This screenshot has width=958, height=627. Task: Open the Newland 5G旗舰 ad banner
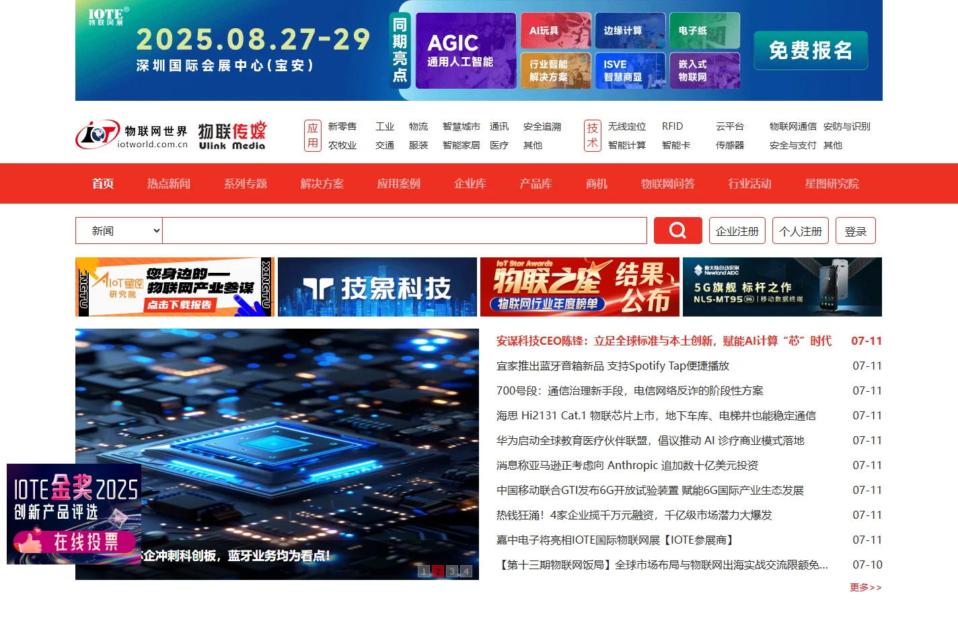click(782, 287)
